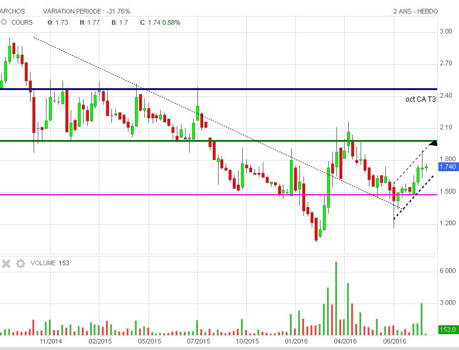Select the green 153.0 volume tag

point(448,329)
